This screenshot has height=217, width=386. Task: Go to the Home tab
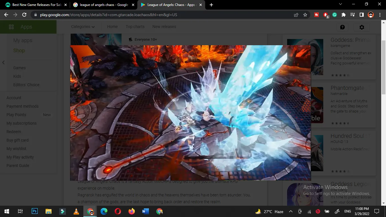[112, 27]
